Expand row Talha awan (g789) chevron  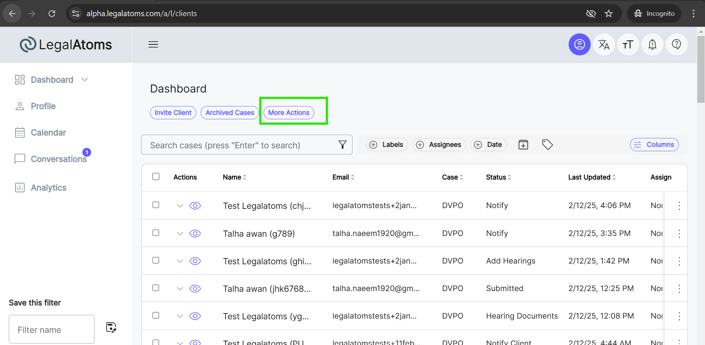pyautogui.click(x=180, y=234)
